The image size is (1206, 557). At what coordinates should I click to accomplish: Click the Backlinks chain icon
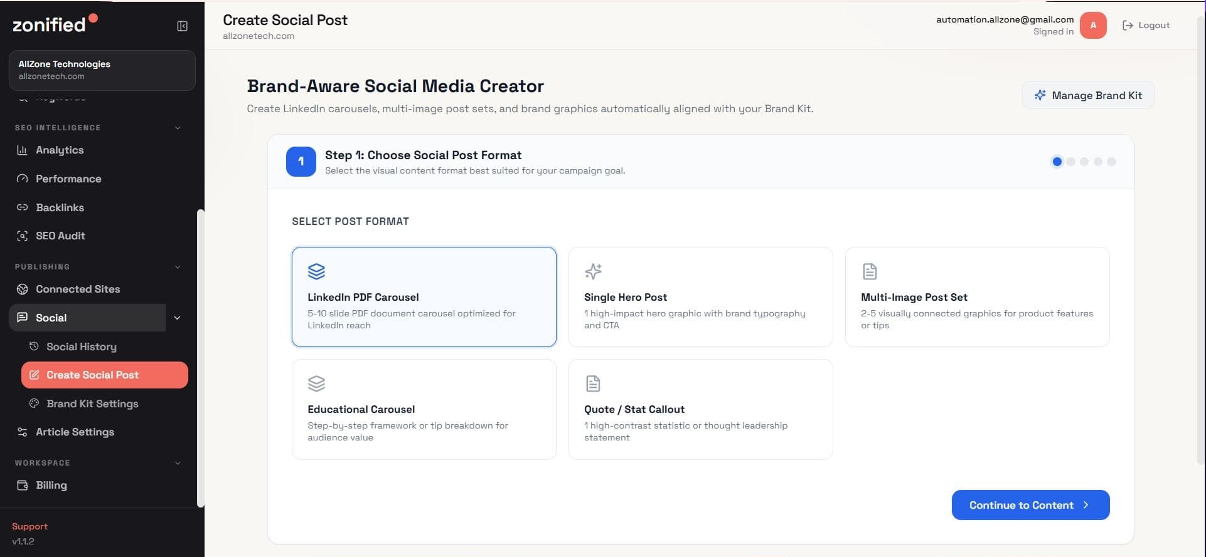(x=22, y=207)
